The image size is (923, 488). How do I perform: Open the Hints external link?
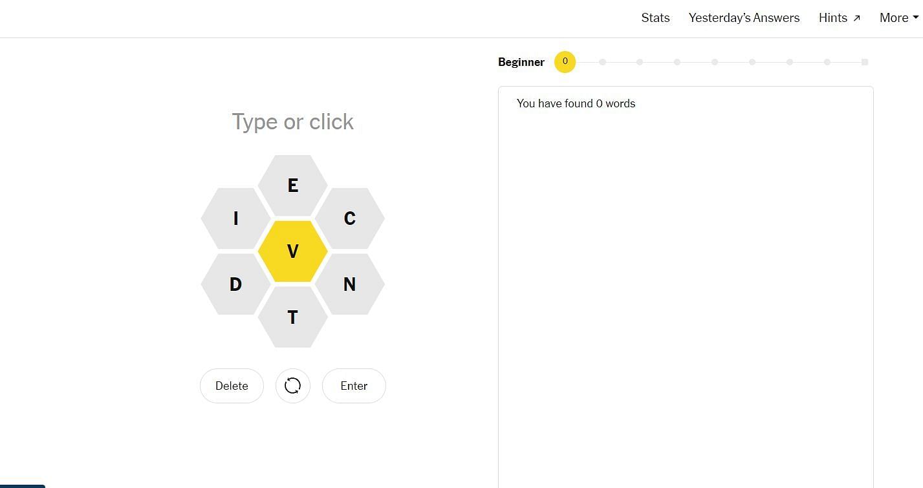point(839,18)
